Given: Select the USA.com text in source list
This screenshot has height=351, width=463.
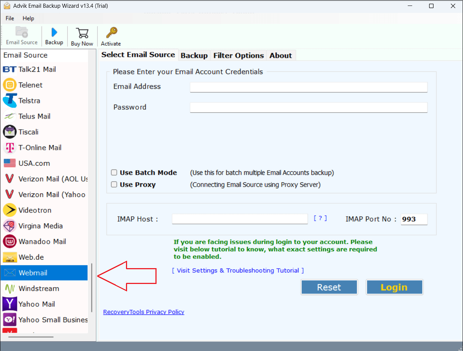Looking at the screenshot, I should 34,163.
